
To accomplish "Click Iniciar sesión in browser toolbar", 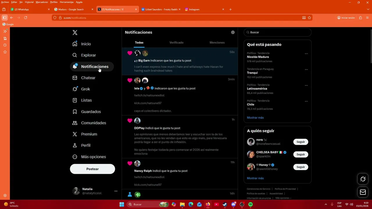I will [x=346, y=18].
